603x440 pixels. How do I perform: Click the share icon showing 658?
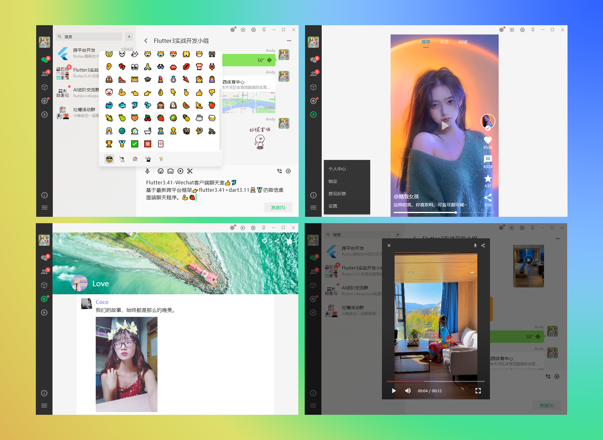pyautogui.click(x=488, y=198)
